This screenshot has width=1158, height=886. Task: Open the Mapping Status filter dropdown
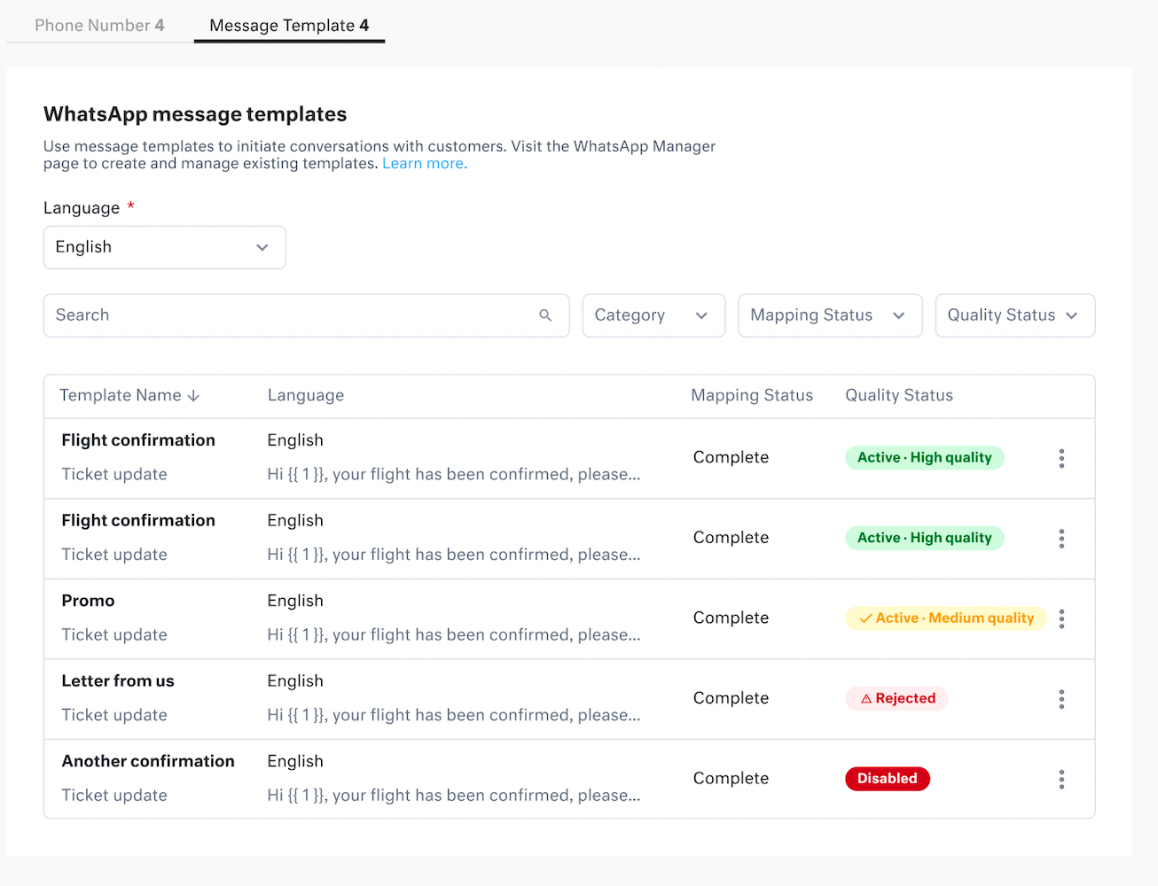coord(829,315)
